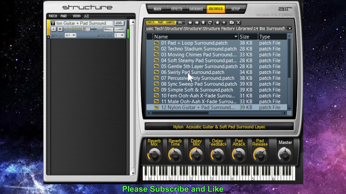346x194 pixels.
Task: Click the Delay Feedback knob
Action: coord(217,155)
